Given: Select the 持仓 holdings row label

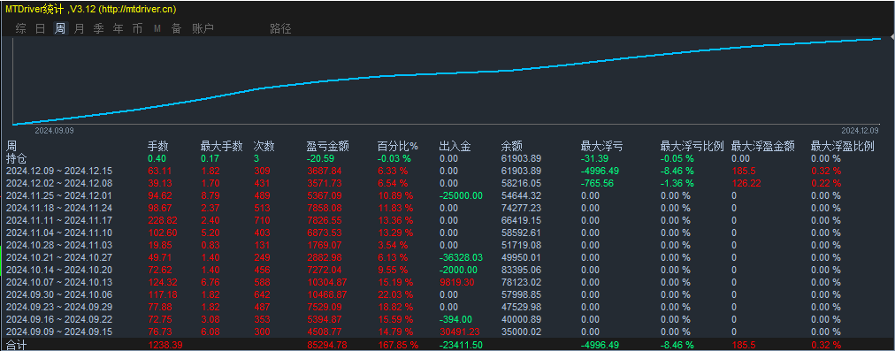Looking at the screenshot, I should click(x=17, y=158).
